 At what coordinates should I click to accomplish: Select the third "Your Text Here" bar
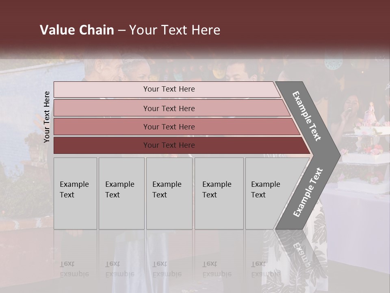coord(169,127)
